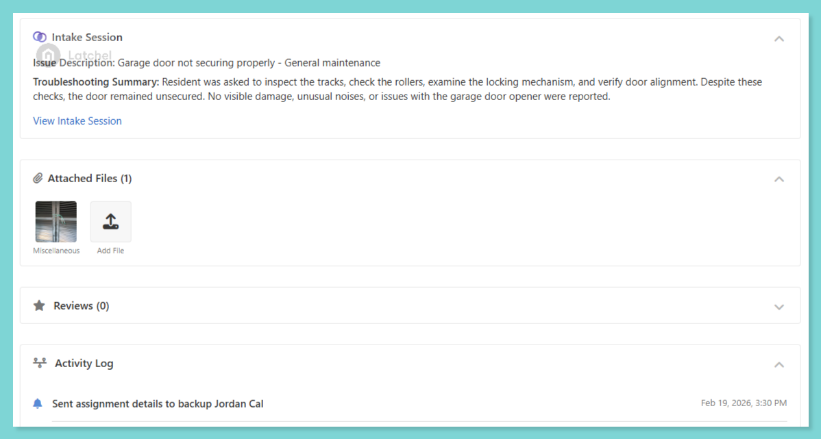This screenshot has height=439, width=821.
Task: Click the Miscellaneous file label
Action: tap(56, 251)
